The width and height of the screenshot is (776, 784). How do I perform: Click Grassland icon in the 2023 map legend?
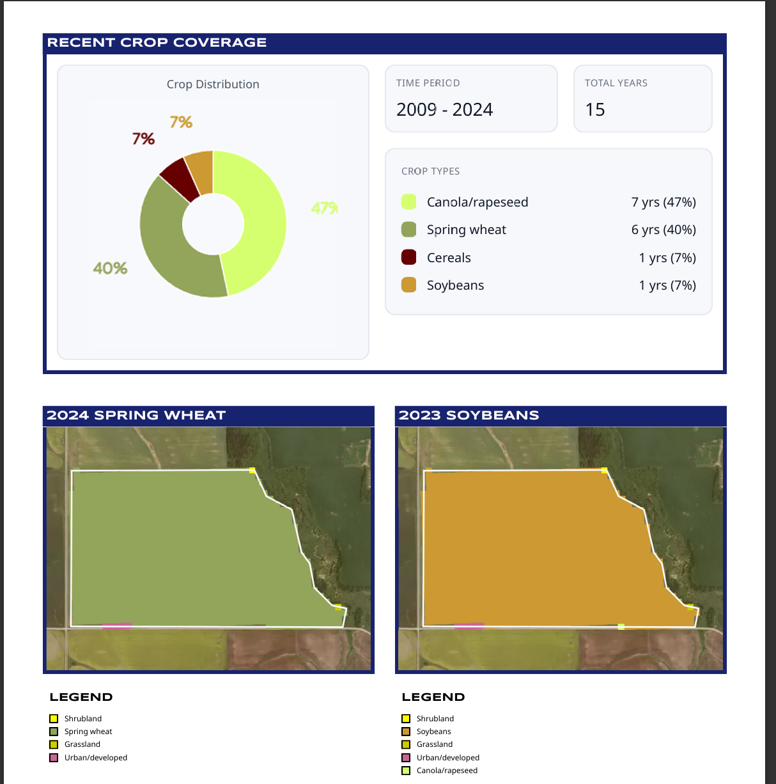click(x=406, y=744)
